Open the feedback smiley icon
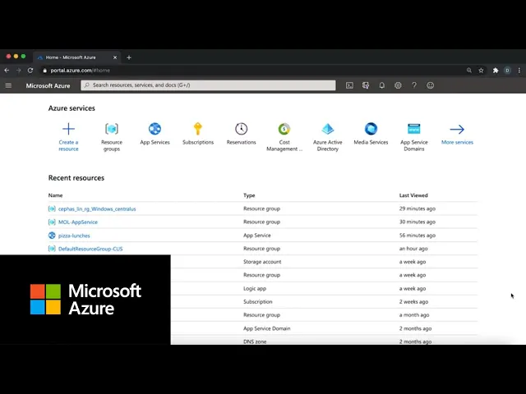This screenshot has width=526, height=394. pos(430,85)
